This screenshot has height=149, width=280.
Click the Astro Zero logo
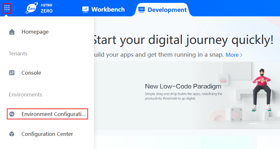[x=39, y=8]
